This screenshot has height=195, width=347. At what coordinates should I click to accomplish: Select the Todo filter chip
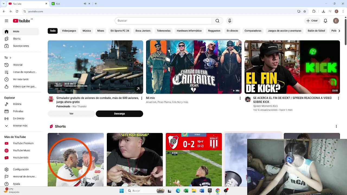53,31
